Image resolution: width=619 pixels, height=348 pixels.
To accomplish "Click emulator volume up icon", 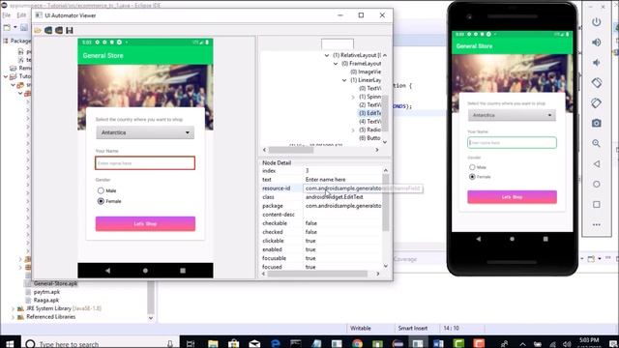I will pos(596,43).
